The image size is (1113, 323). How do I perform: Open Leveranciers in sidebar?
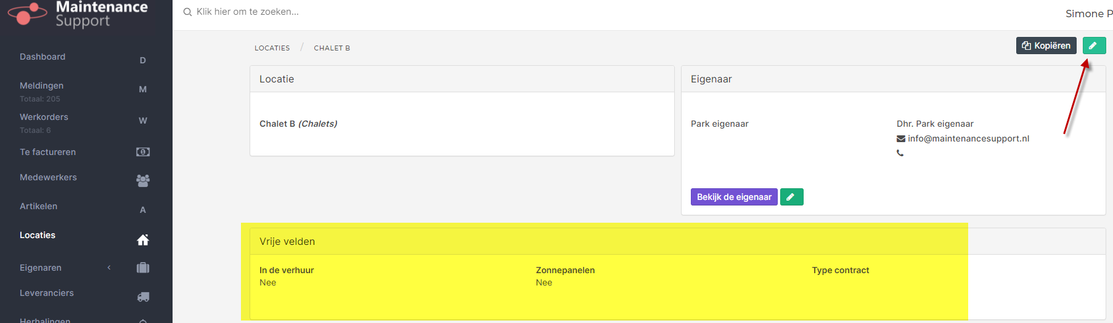pos(47,293)
